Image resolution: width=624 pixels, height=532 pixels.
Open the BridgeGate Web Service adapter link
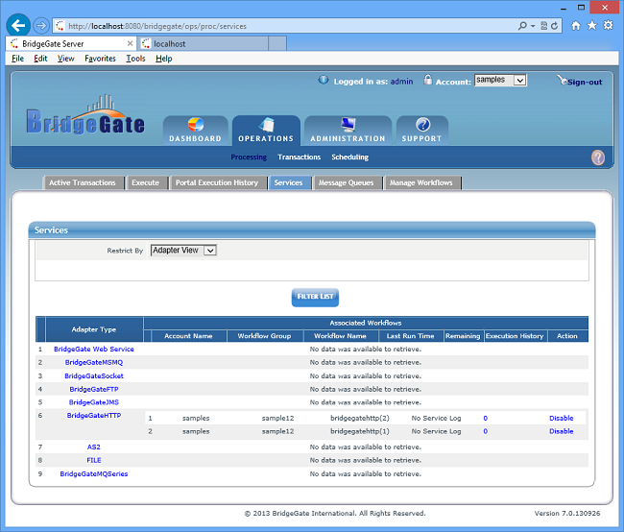tap(94, 350)
